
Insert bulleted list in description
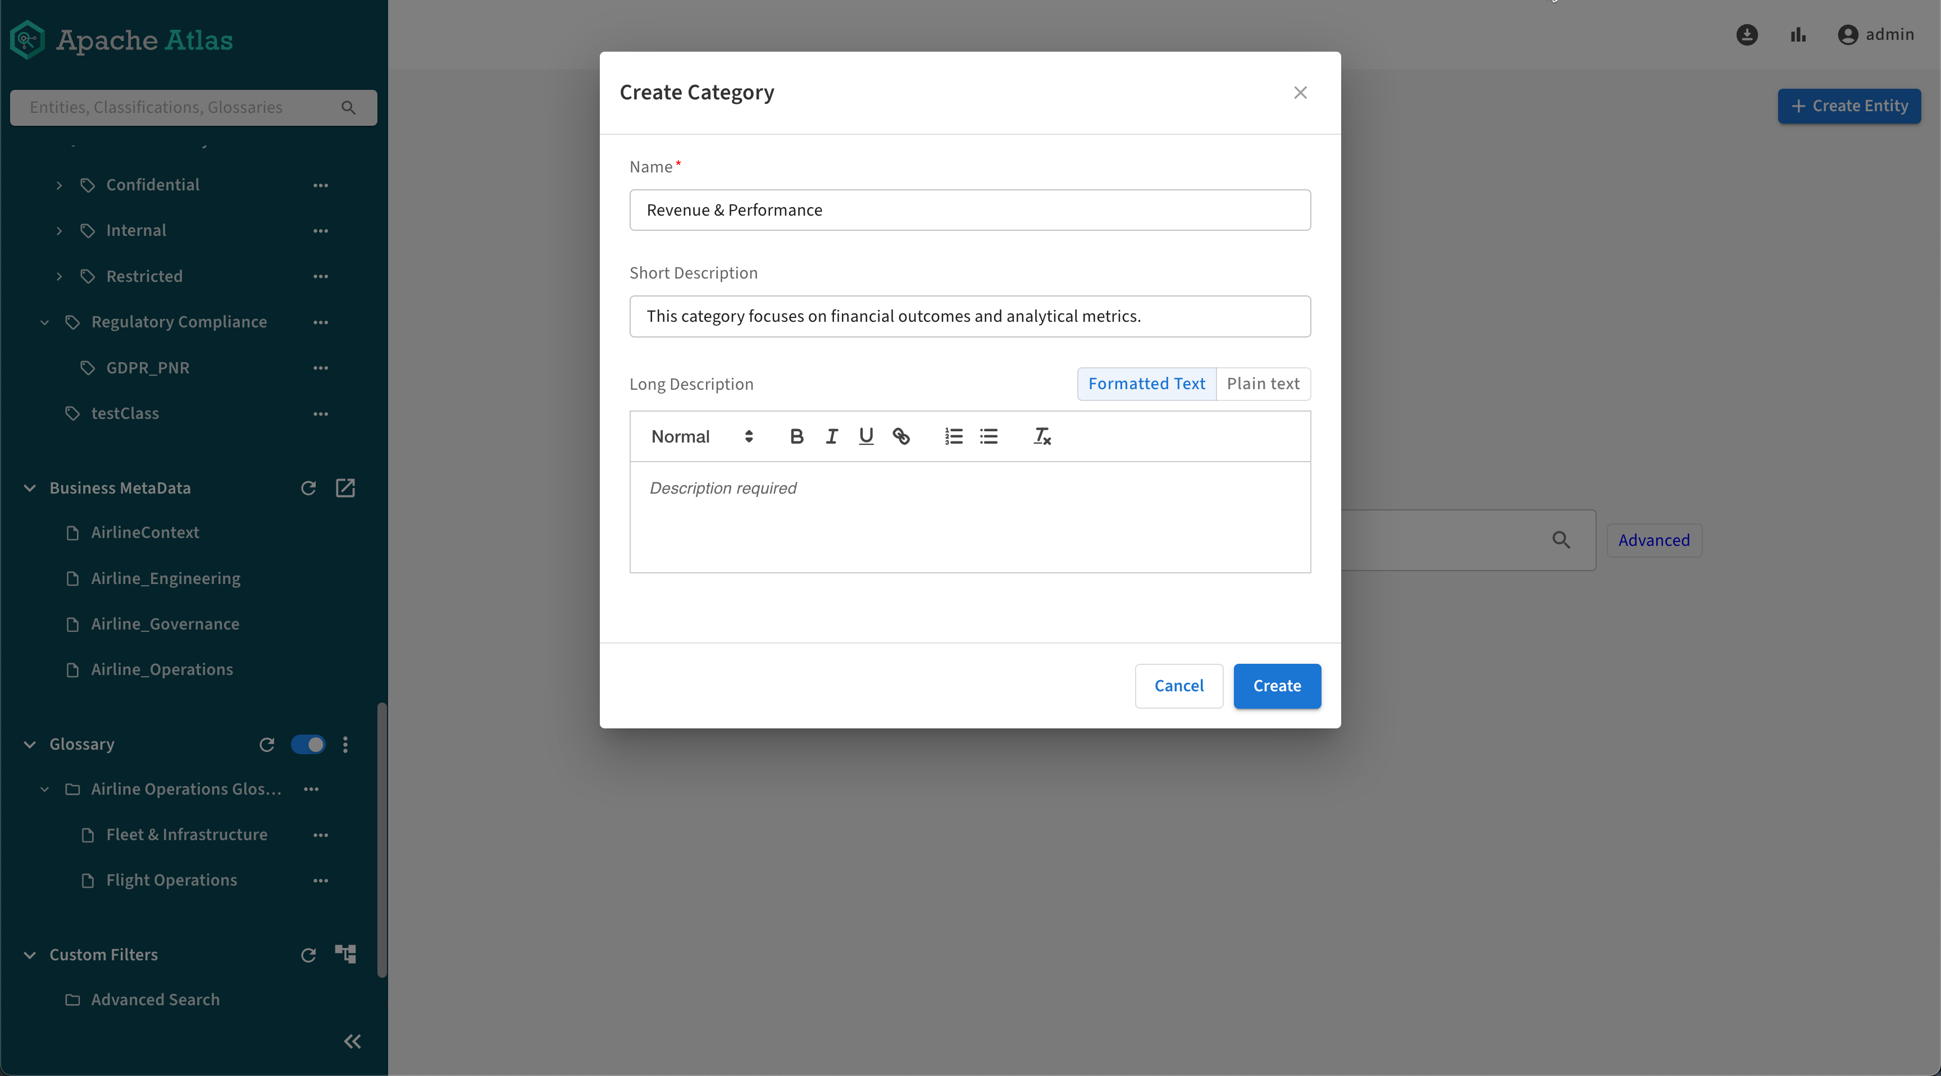(988, 436)
